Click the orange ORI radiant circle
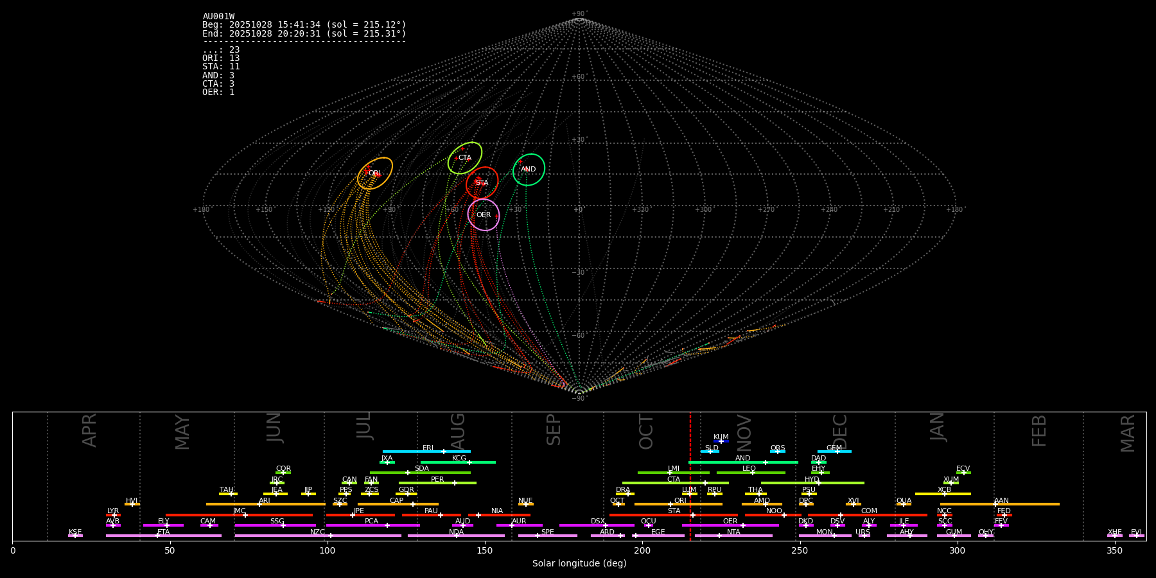The width and height of the screenshot is (1156, 578). coord(375,173)
